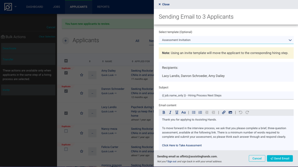Click the Sign out link

[172, 161]
